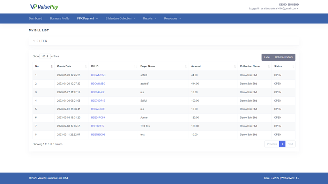Sort by Create Date column arrows
Viewport: 328px width, 184px height.
click(x=86, y=66)
